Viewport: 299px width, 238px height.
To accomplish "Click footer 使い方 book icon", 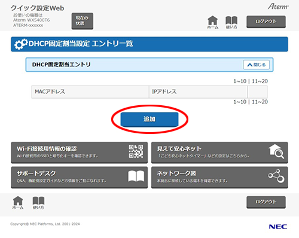I will 38,203.
